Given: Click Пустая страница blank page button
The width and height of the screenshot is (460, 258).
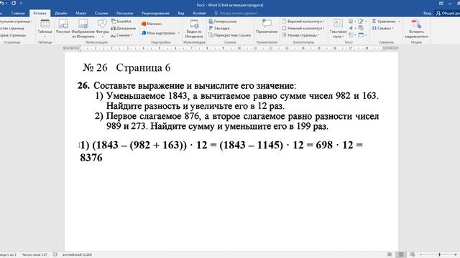Looking at the screenshot, I should tap(12, 29).
